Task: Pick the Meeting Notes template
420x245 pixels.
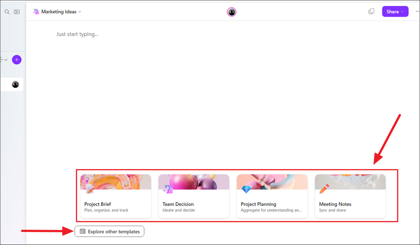Action: coord(350,196)
